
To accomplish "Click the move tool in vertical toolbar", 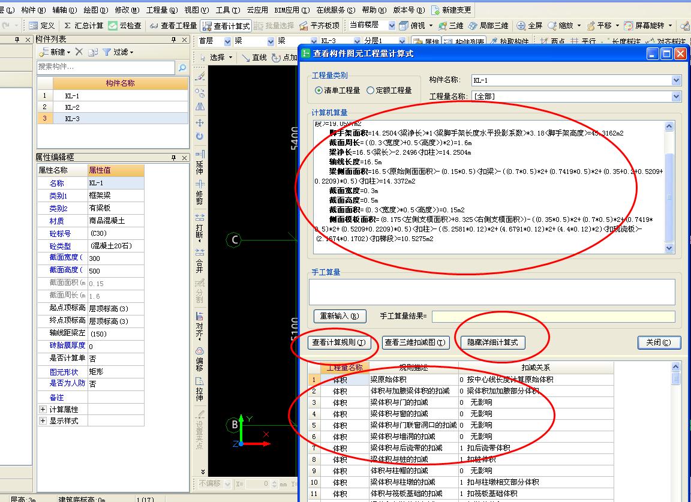I will [200, 122].
